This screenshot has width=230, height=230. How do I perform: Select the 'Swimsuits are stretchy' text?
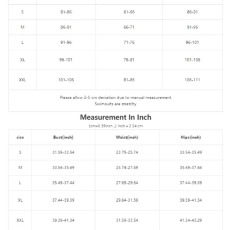pos(116,104)
